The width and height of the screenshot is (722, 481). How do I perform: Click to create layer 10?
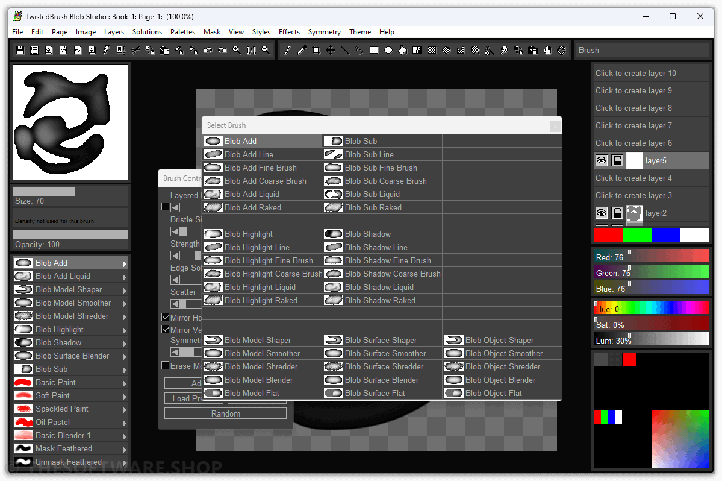click(651, 73)
